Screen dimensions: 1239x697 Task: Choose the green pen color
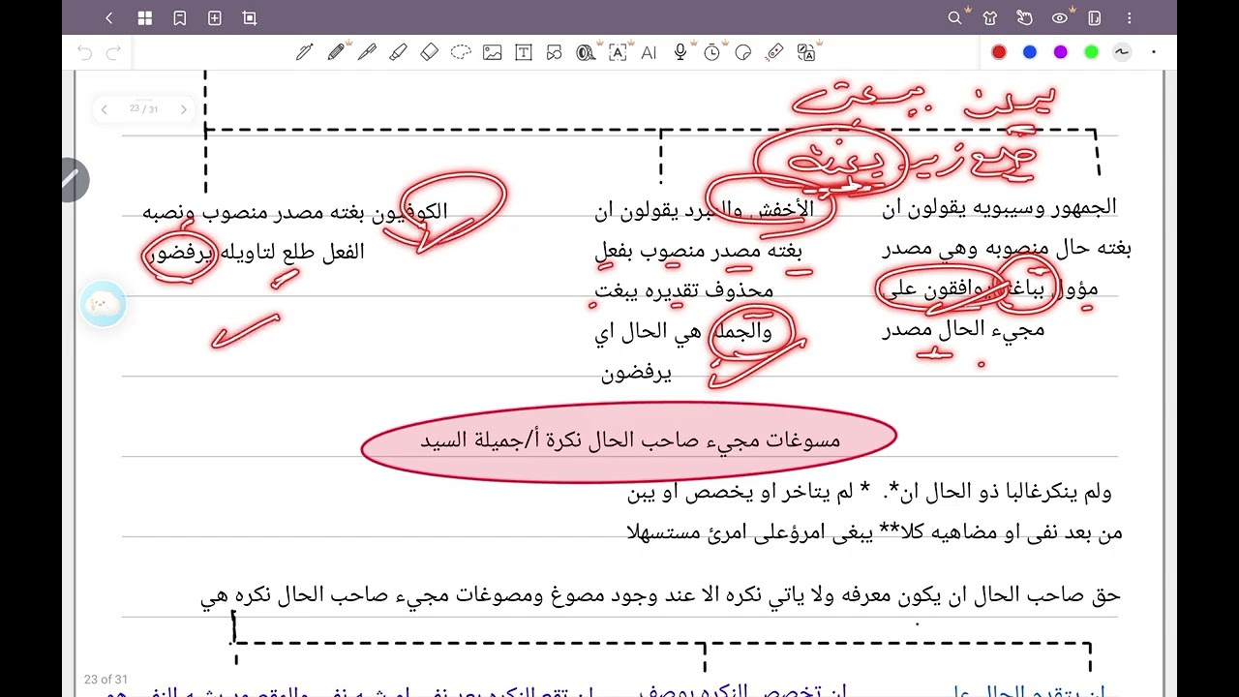[x=1092, y=52]
